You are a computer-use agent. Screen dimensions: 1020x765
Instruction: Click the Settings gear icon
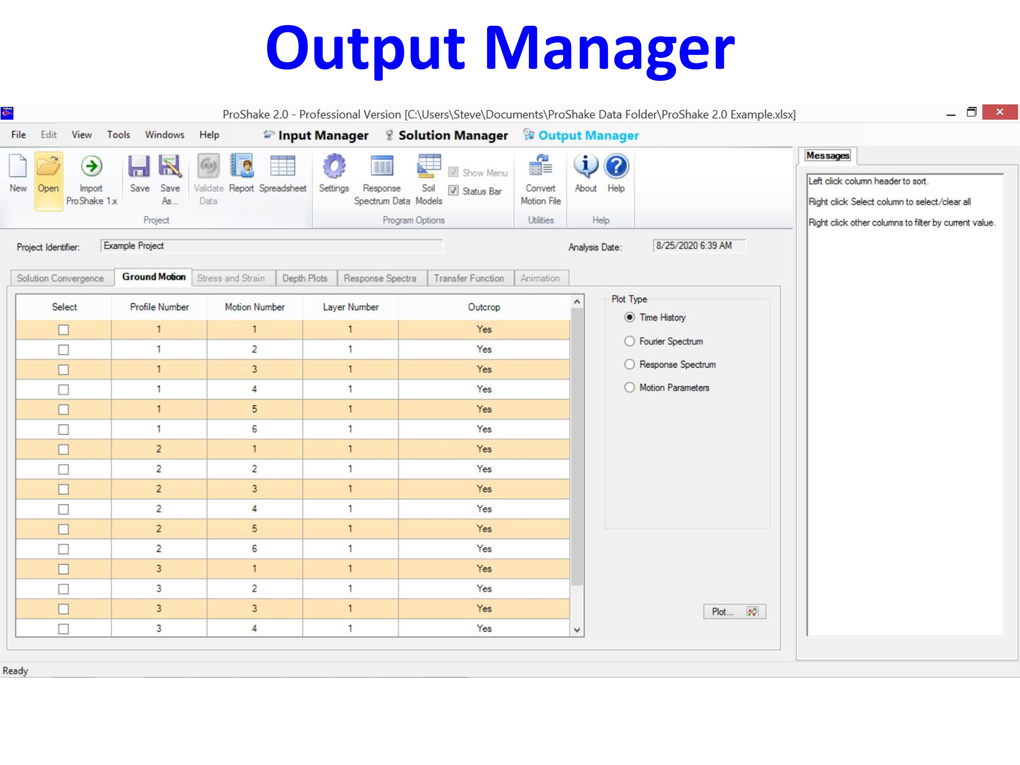click(334, 167)
